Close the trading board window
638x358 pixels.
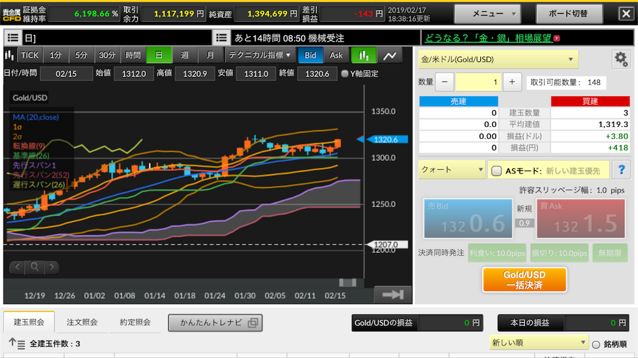click(x=626, y=14)
